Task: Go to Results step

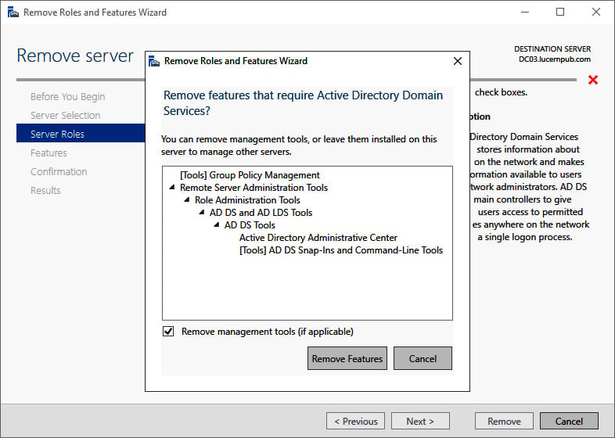Action: point(45,191)
